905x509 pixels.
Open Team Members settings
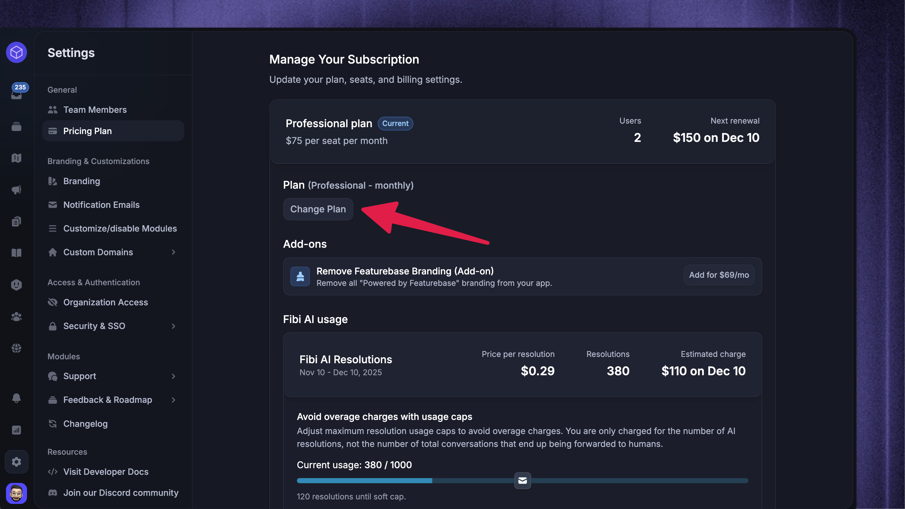coord(113,109)
